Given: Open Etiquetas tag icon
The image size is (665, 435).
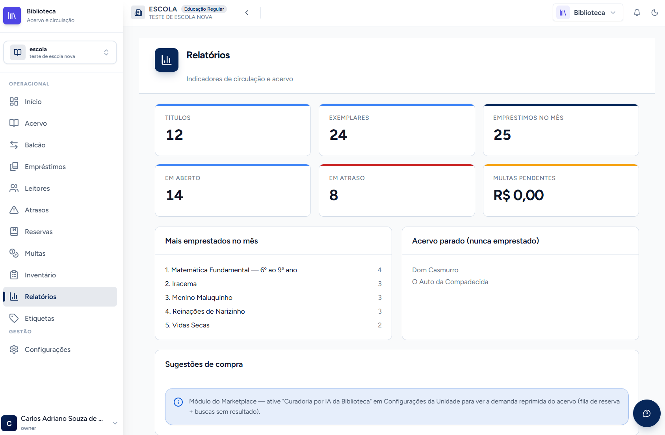Looking at the screenshot, I should [14, 318].
